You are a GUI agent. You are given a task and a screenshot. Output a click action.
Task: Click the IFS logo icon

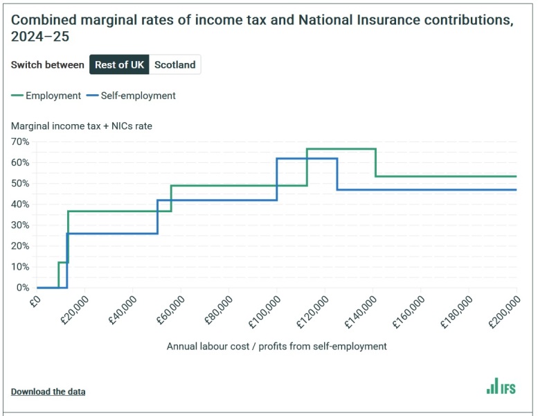click(x=501, y=386)
